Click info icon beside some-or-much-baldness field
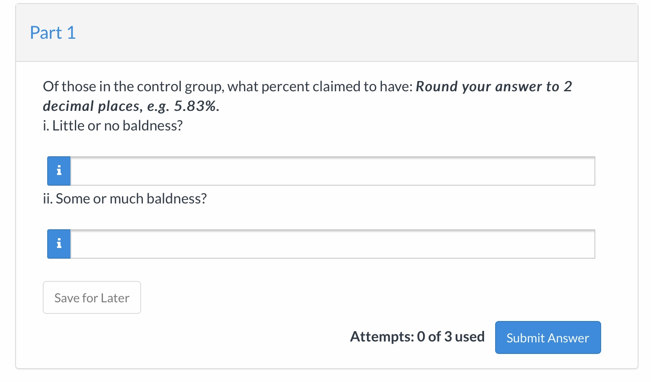Screen dimensions: 651x382 59,244
